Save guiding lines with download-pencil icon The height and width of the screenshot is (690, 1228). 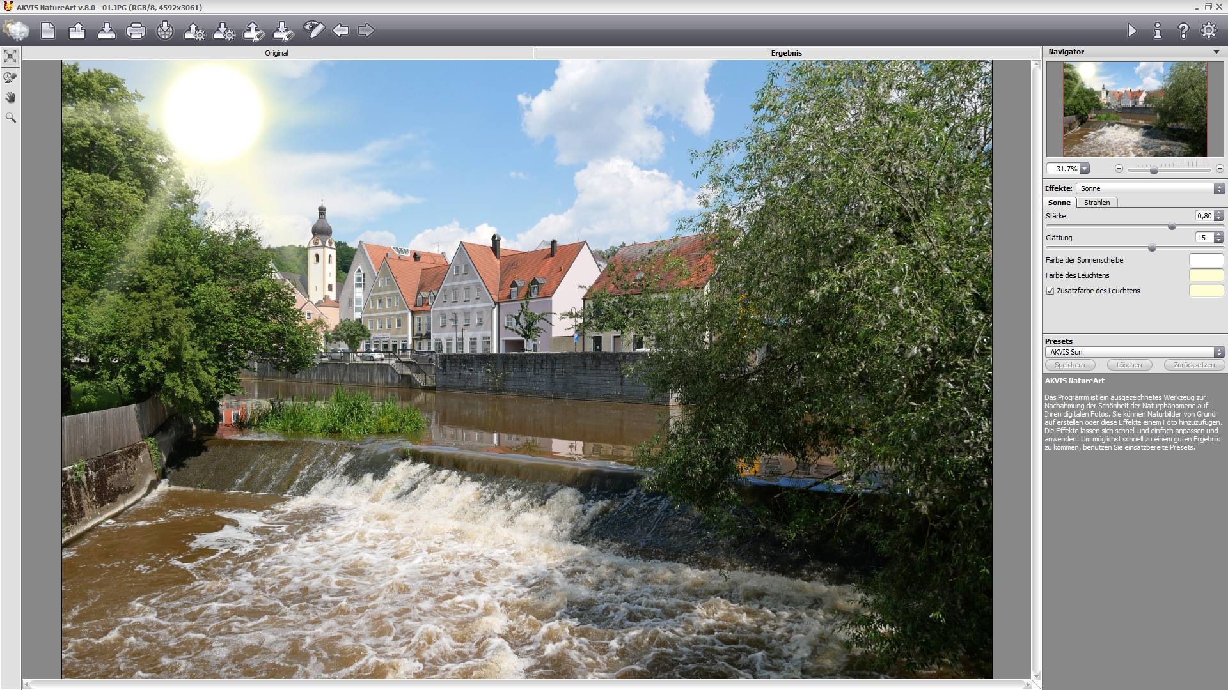click(x=283, y=31)
